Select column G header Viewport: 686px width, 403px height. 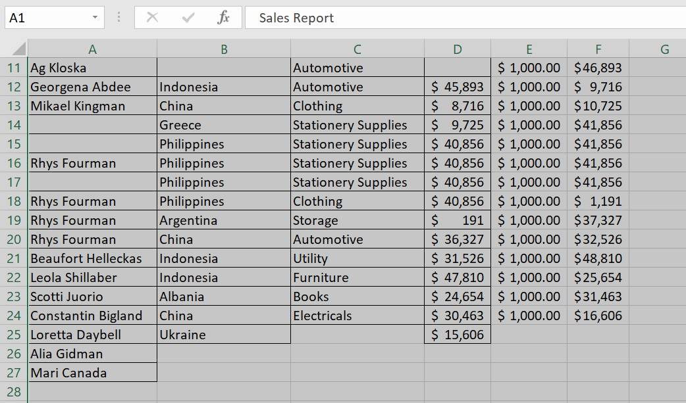coord(664,49)
